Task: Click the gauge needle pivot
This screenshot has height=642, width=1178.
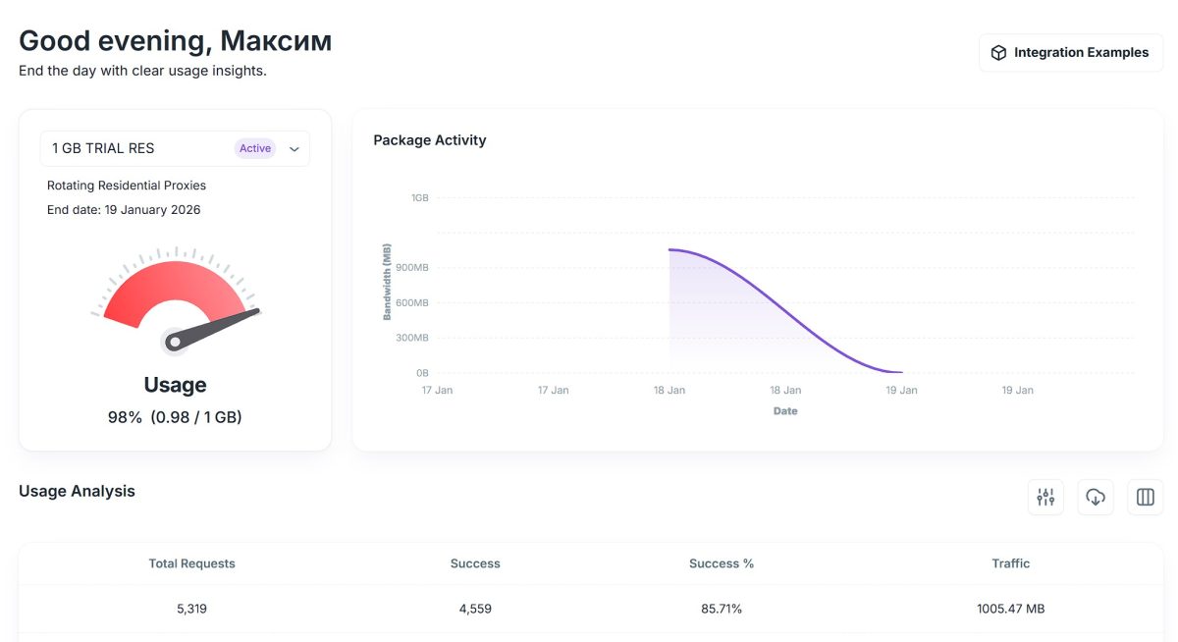Action: click(x=176, y=342)
